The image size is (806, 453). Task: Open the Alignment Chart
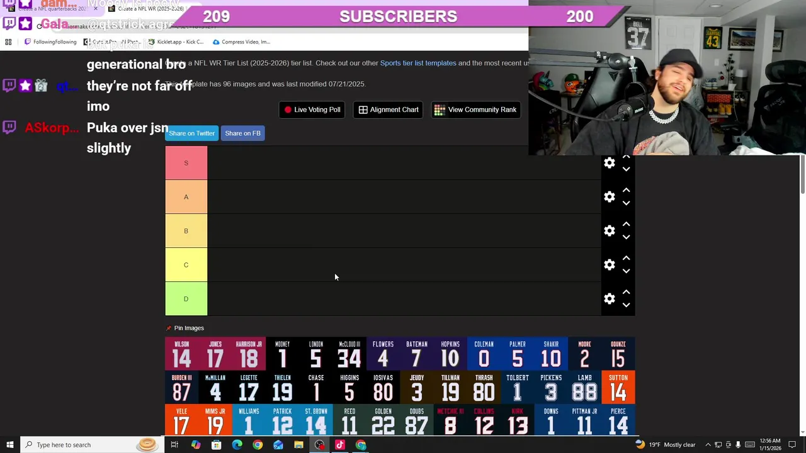click(x=389, y=109)
